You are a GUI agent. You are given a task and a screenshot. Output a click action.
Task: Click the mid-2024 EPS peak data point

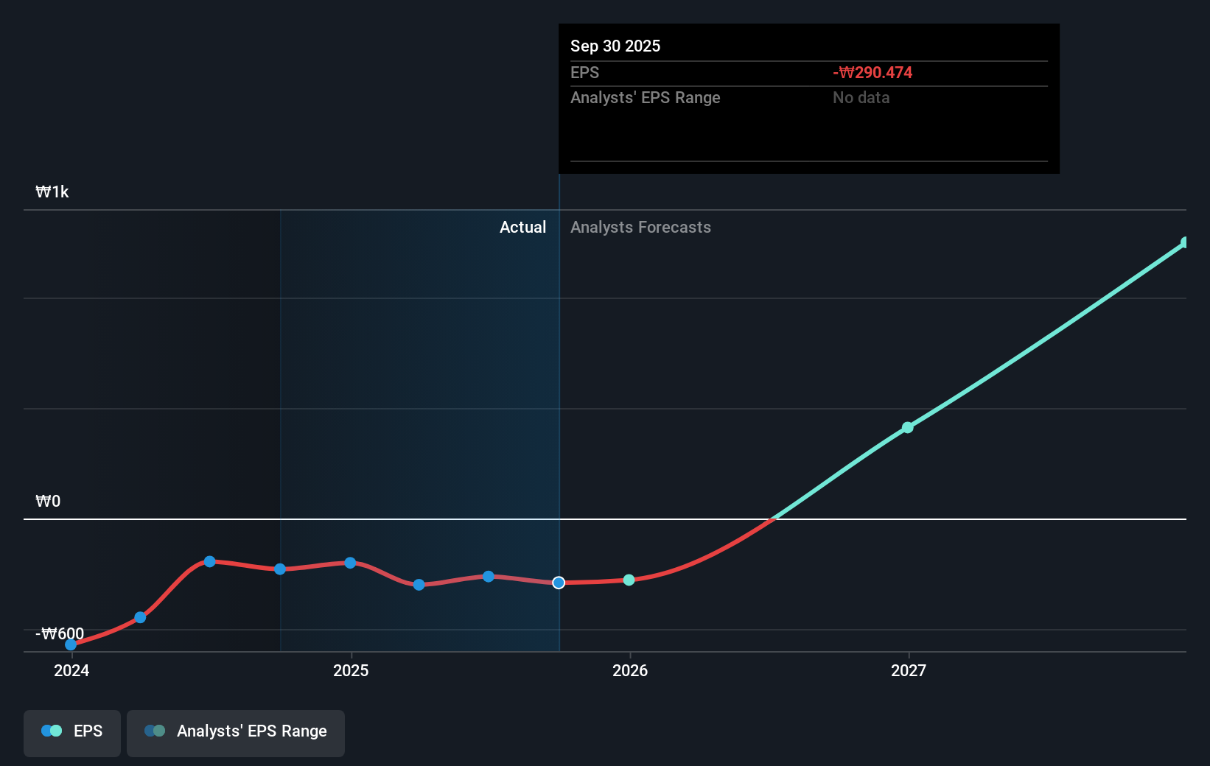click(210, 561)
